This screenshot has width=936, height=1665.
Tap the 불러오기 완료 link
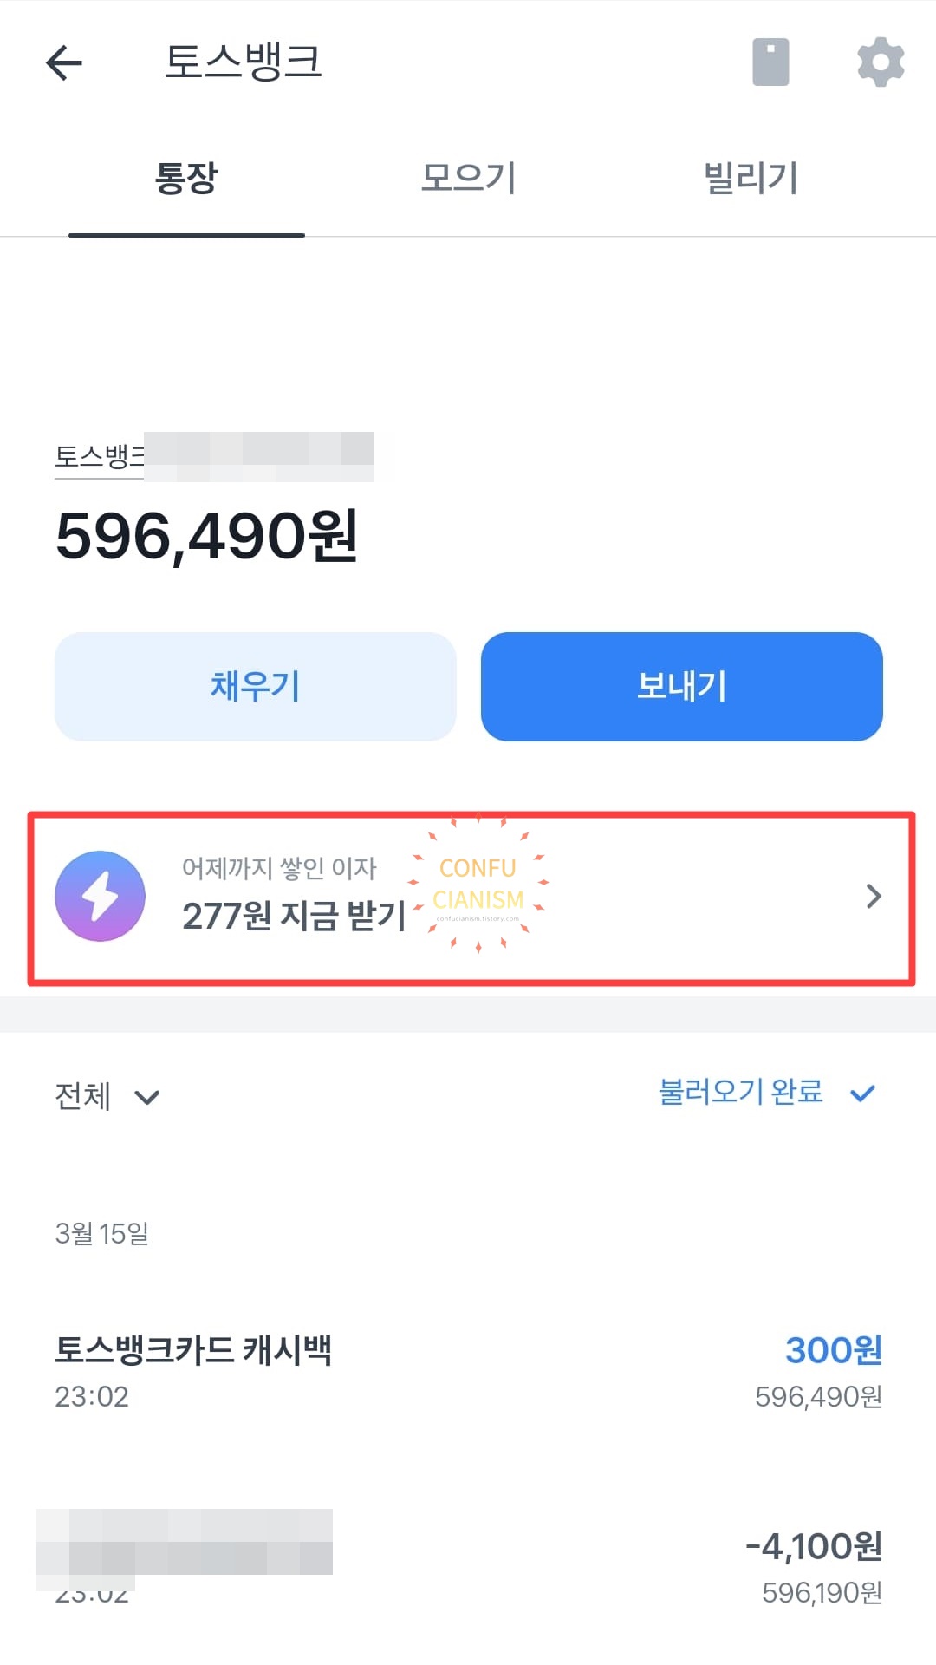[x=741, y=1092]
